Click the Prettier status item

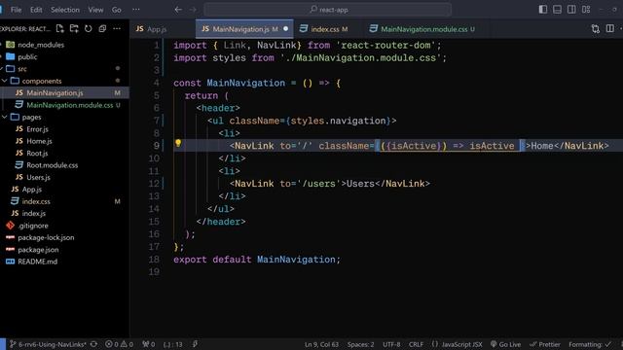coord(545,344)
